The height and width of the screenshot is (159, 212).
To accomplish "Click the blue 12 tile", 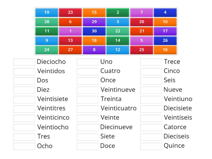I will (x=118, y=50).
